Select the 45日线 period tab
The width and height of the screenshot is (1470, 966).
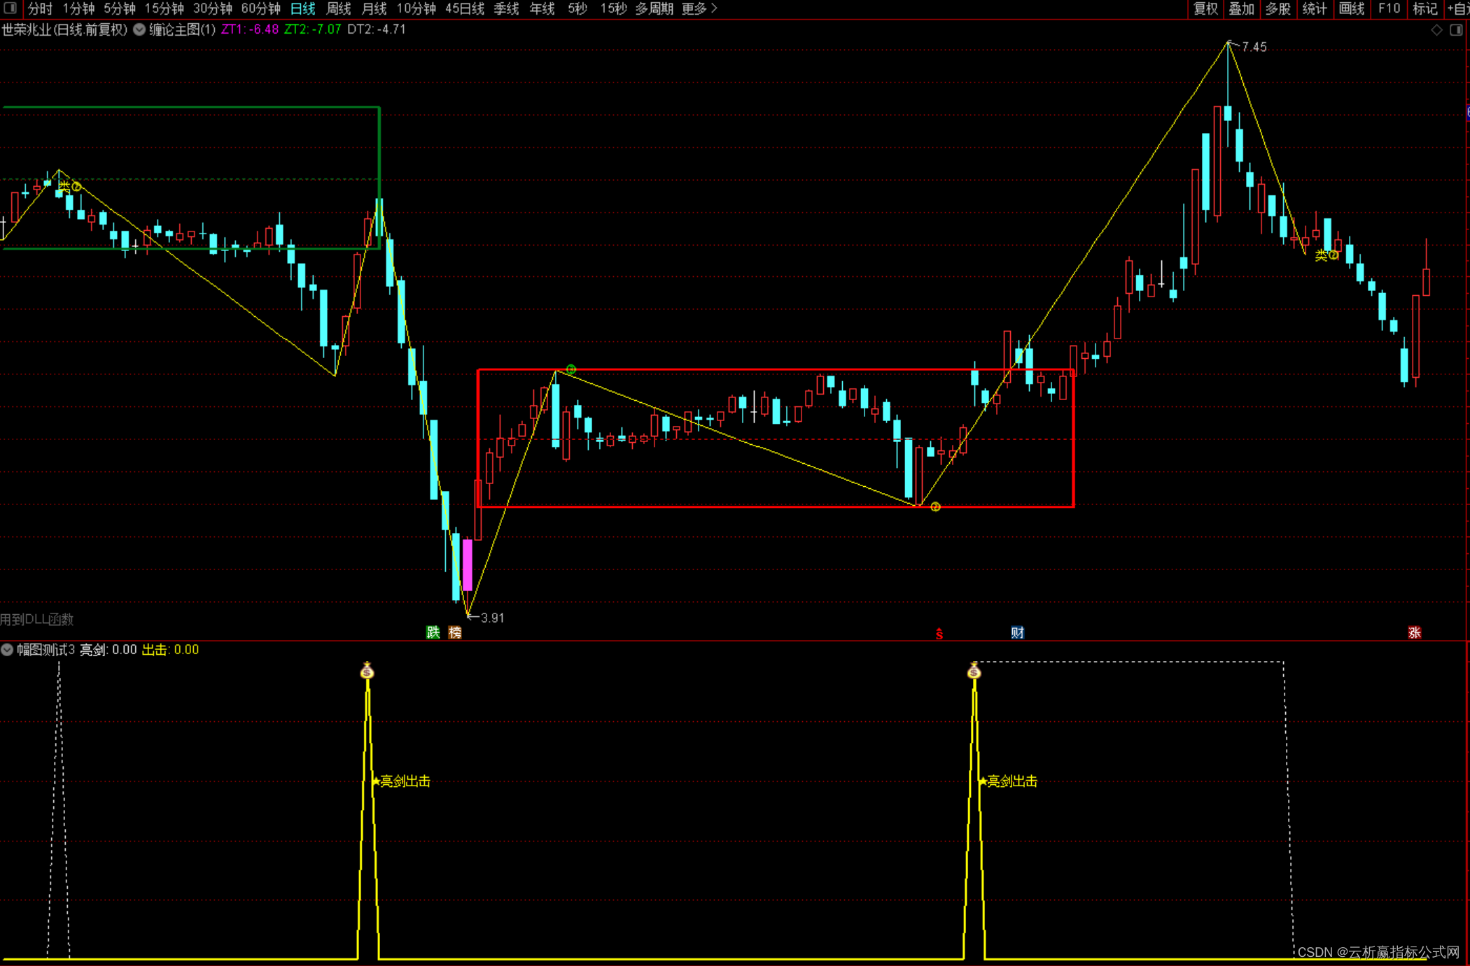465,8
